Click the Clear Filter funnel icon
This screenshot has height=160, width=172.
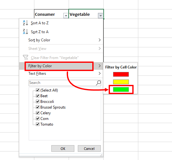(26, 57)
